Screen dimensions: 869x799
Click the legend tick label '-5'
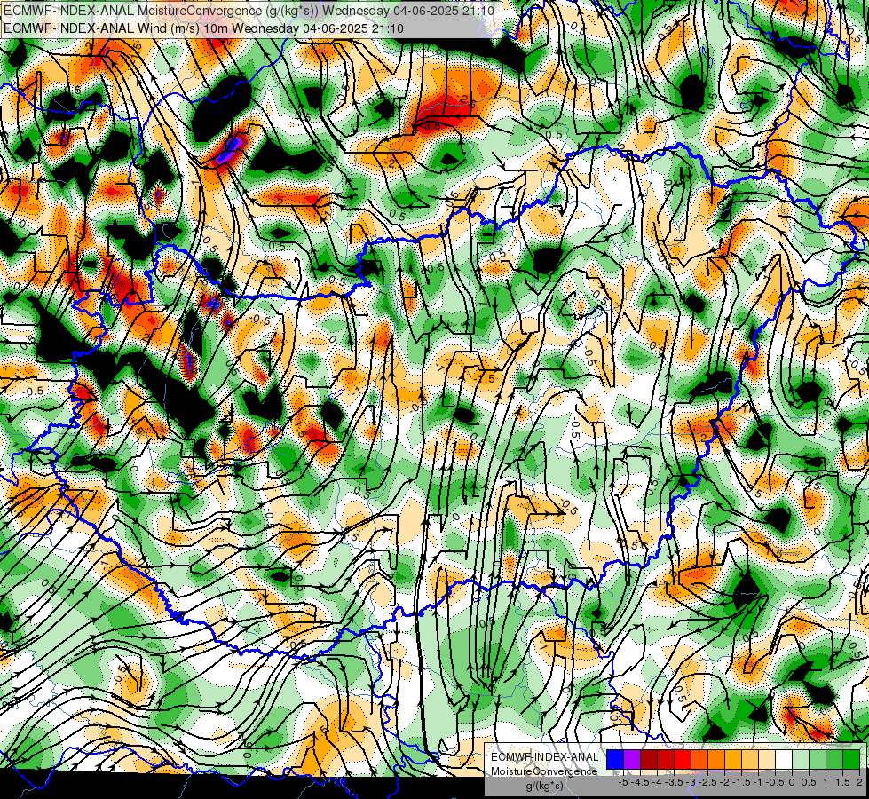pyautogui.click(x=623, y=782)
